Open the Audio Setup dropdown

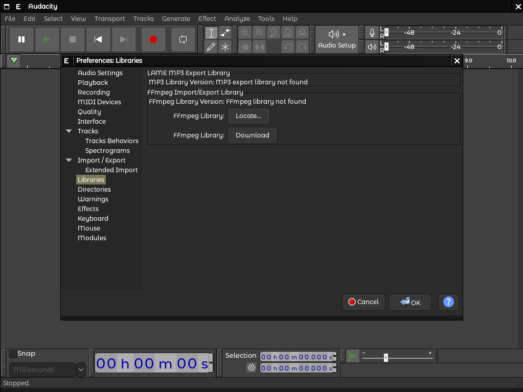coord(337,39)
